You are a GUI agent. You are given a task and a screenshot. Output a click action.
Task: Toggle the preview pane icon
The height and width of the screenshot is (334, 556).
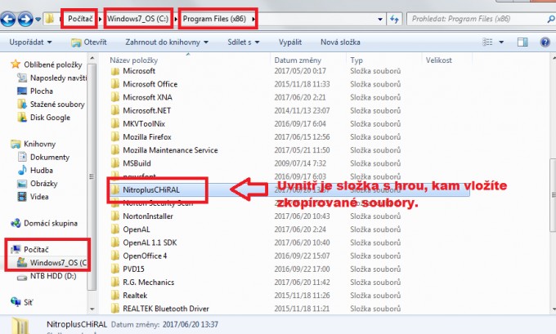(522, 42)
